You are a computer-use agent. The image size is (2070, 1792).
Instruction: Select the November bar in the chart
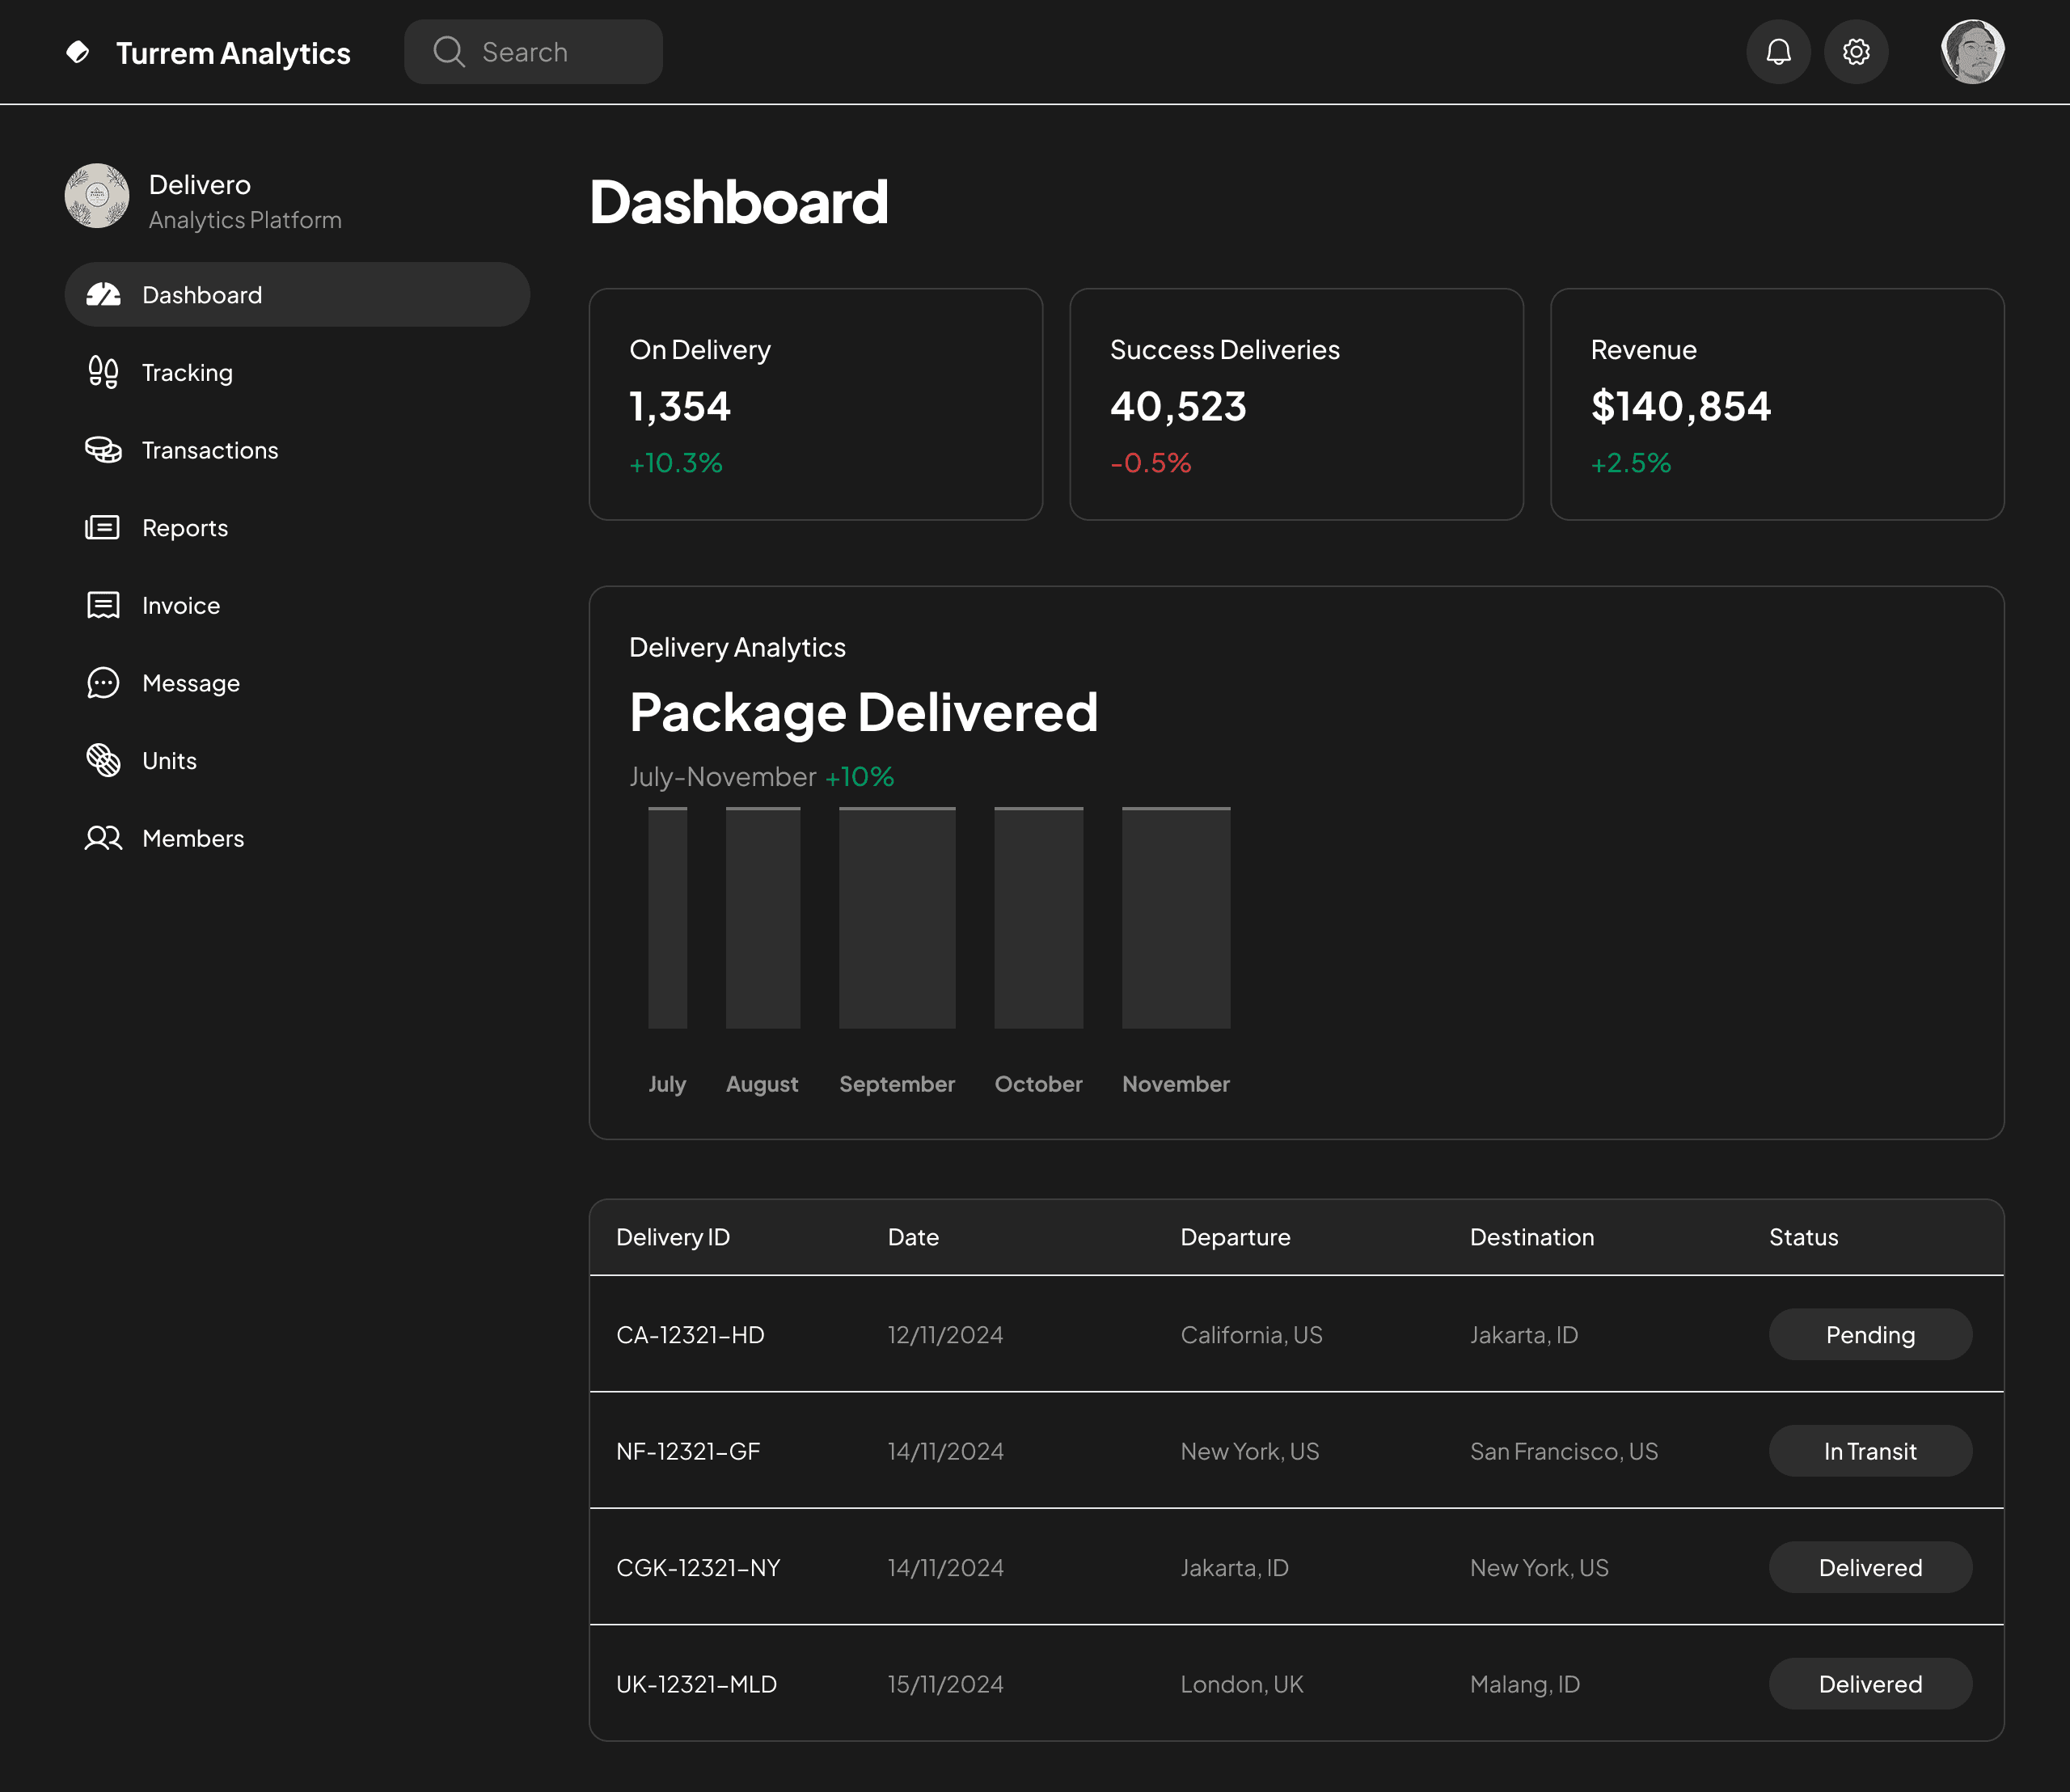point(1175,918)
